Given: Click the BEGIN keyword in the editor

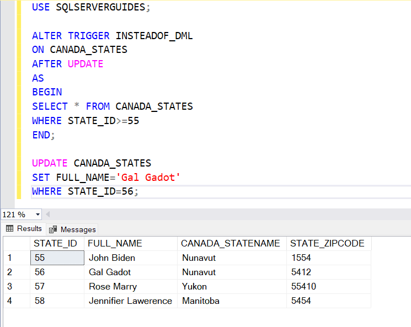Looking at the screenshot, I should click(x=47, y=92).
